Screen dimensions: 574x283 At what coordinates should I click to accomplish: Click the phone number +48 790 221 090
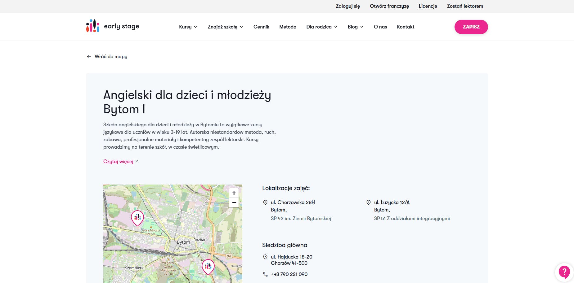289,274
